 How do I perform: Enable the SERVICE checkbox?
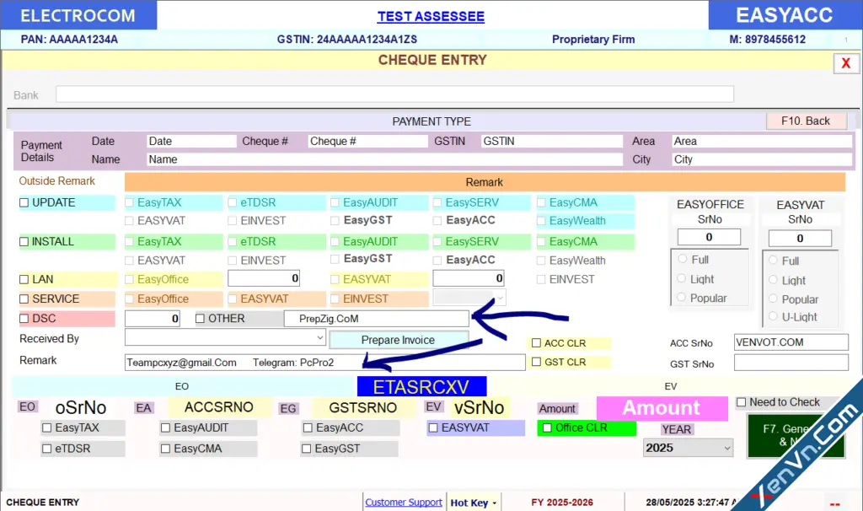tap(24, 299)
